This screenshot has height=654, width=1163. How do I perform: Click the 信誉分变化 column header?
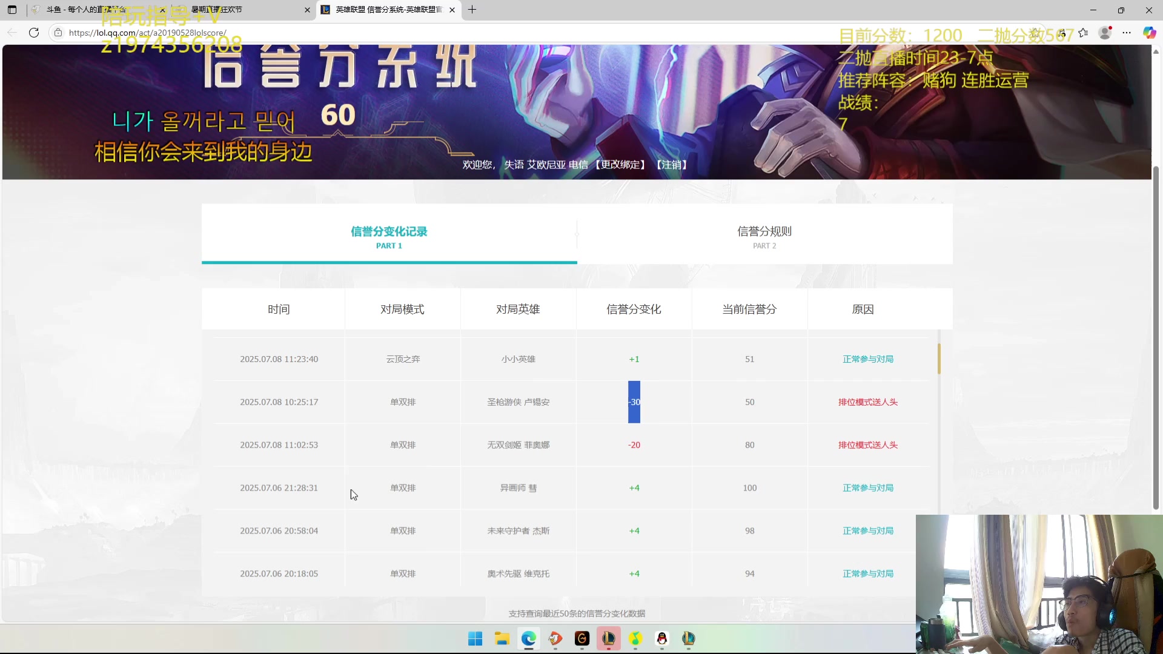pos(634,309)
